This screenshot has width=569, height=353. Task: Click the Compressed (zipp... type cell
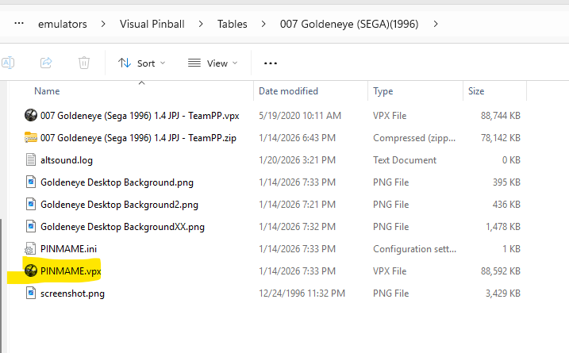tap(414, 138)
